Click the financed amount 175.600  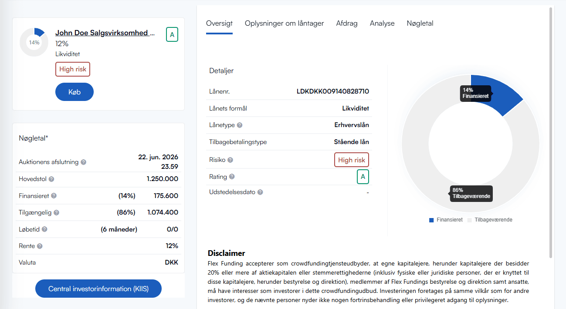click(x=166, y=196)
